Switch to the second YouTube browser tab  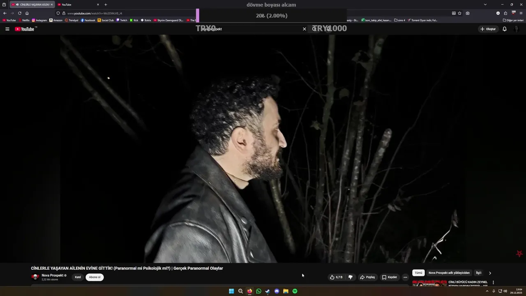tap(78, 5)
